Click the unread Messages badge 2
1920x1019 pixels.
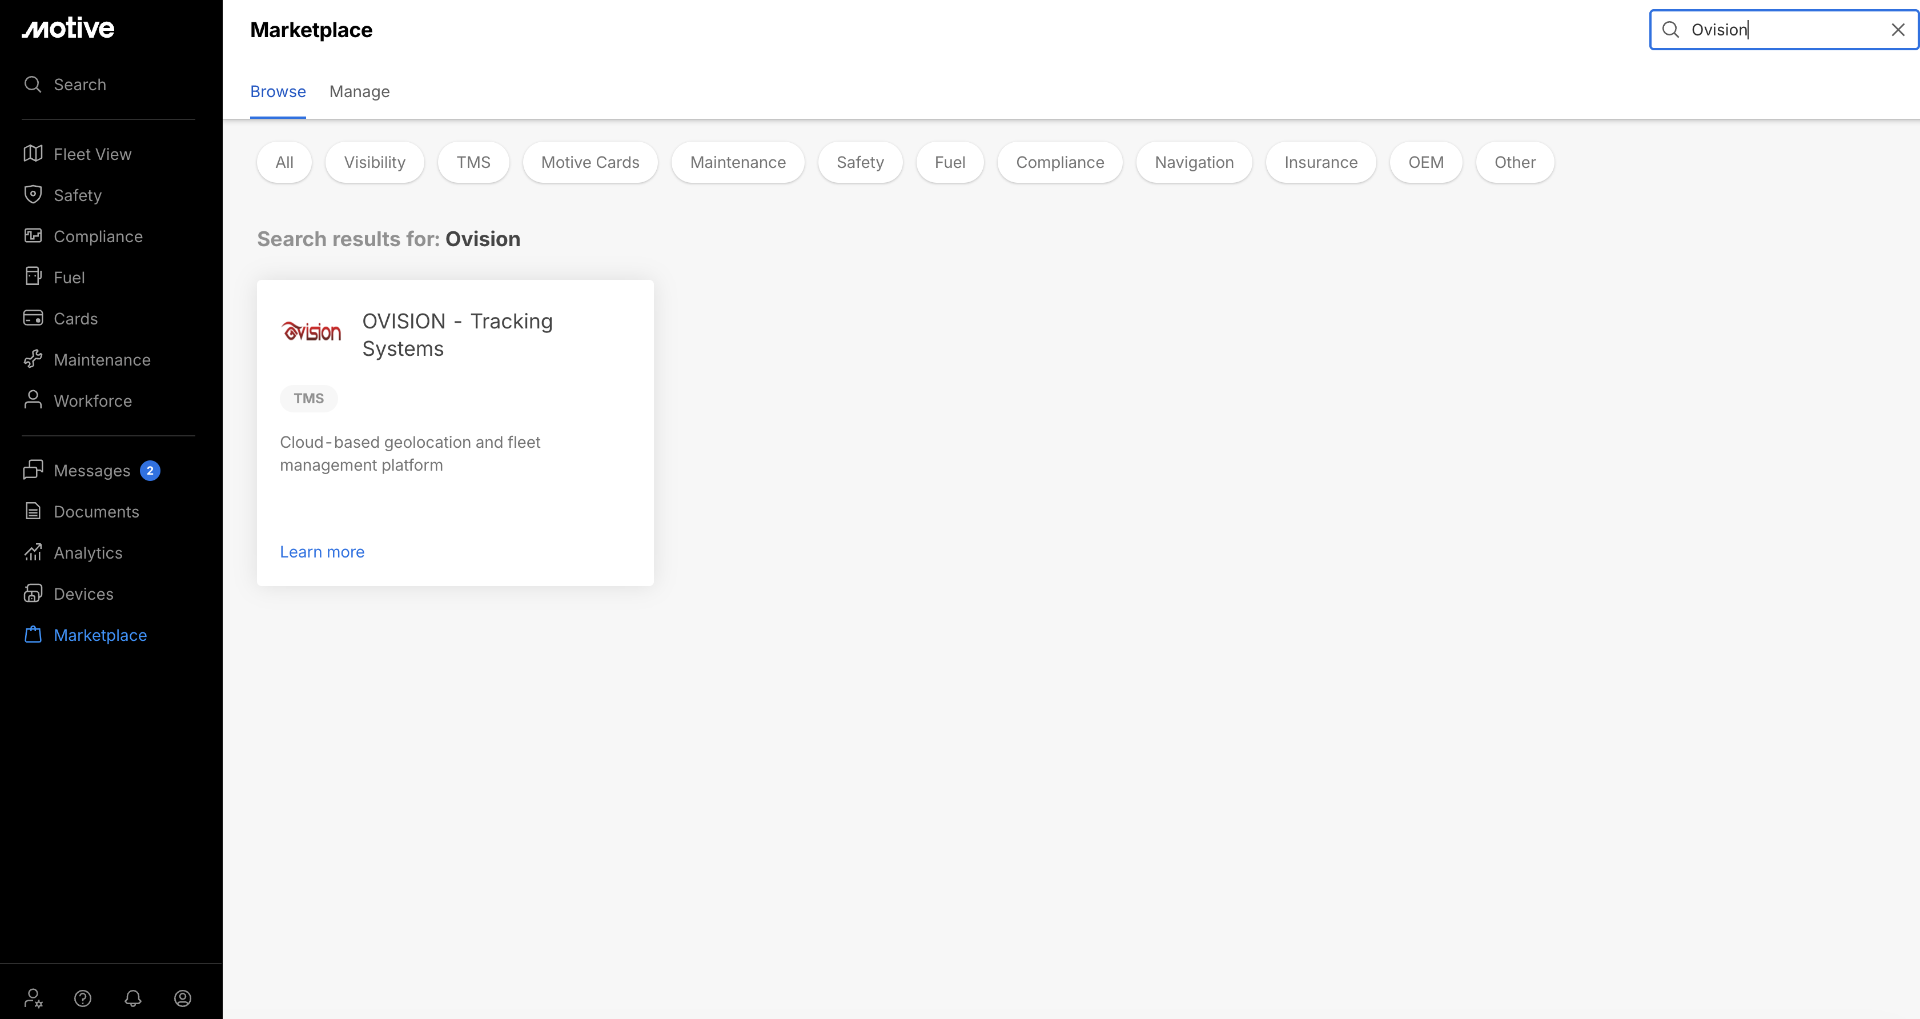[150, 470]
